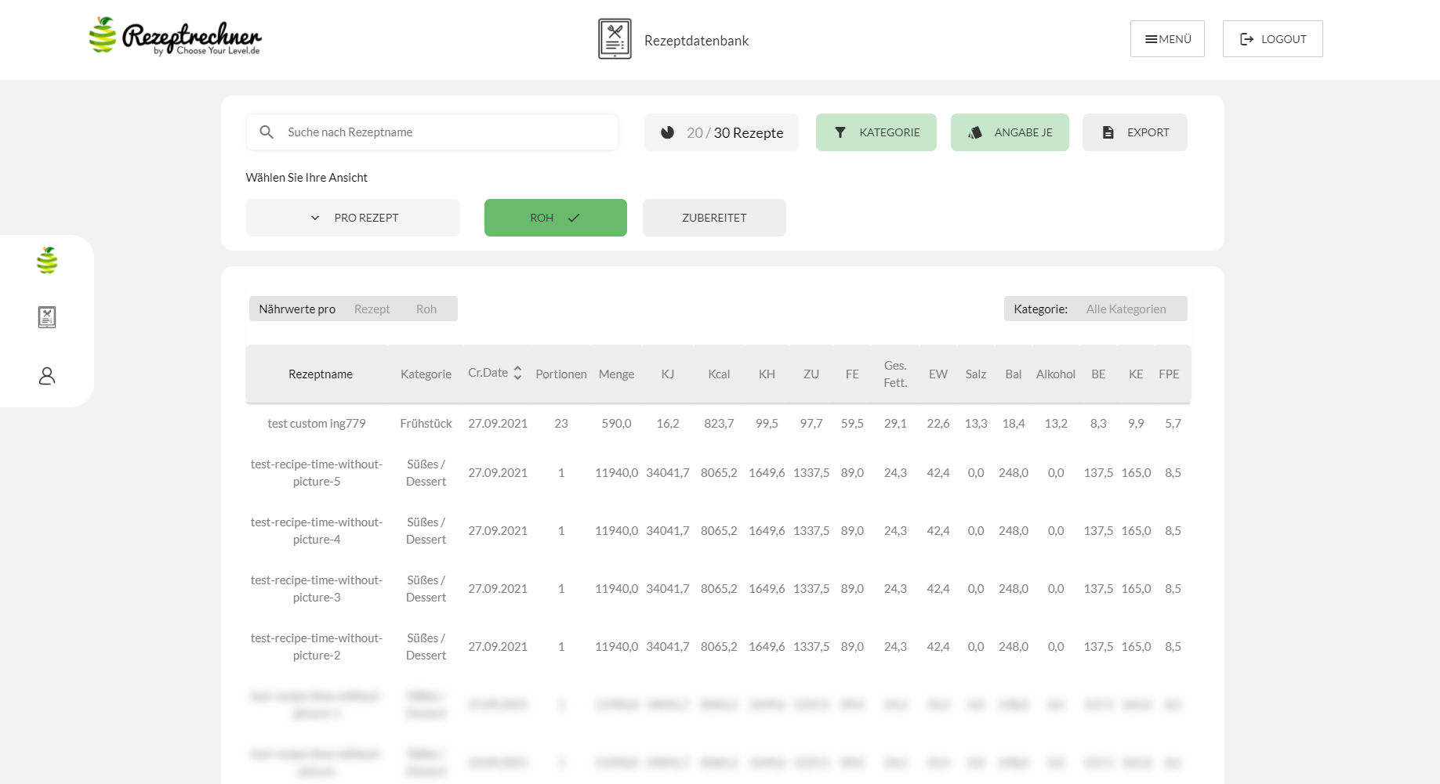Click the pie chart recipe counter icon
This screenshot has height=784, width=1440.
668,132
